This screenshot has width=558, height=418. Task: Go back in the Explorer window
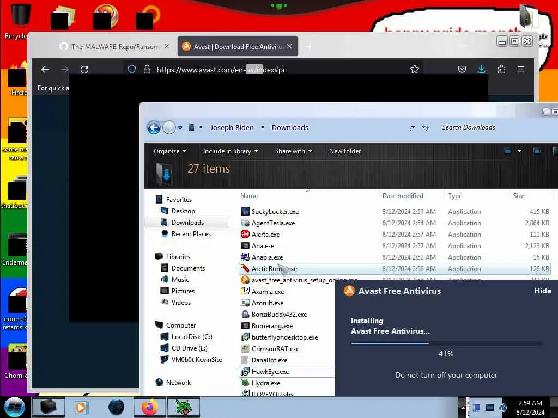154,127
